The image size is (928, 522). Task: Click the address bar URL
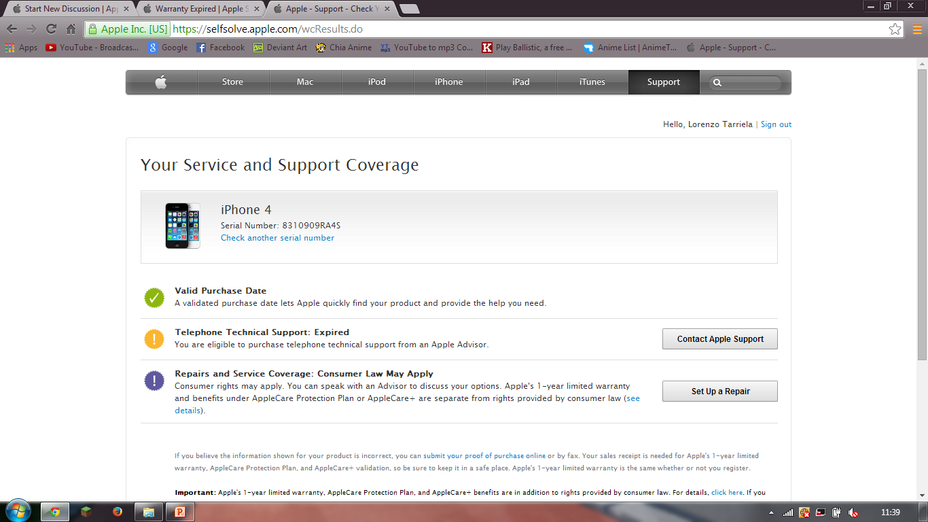(268, 29)
